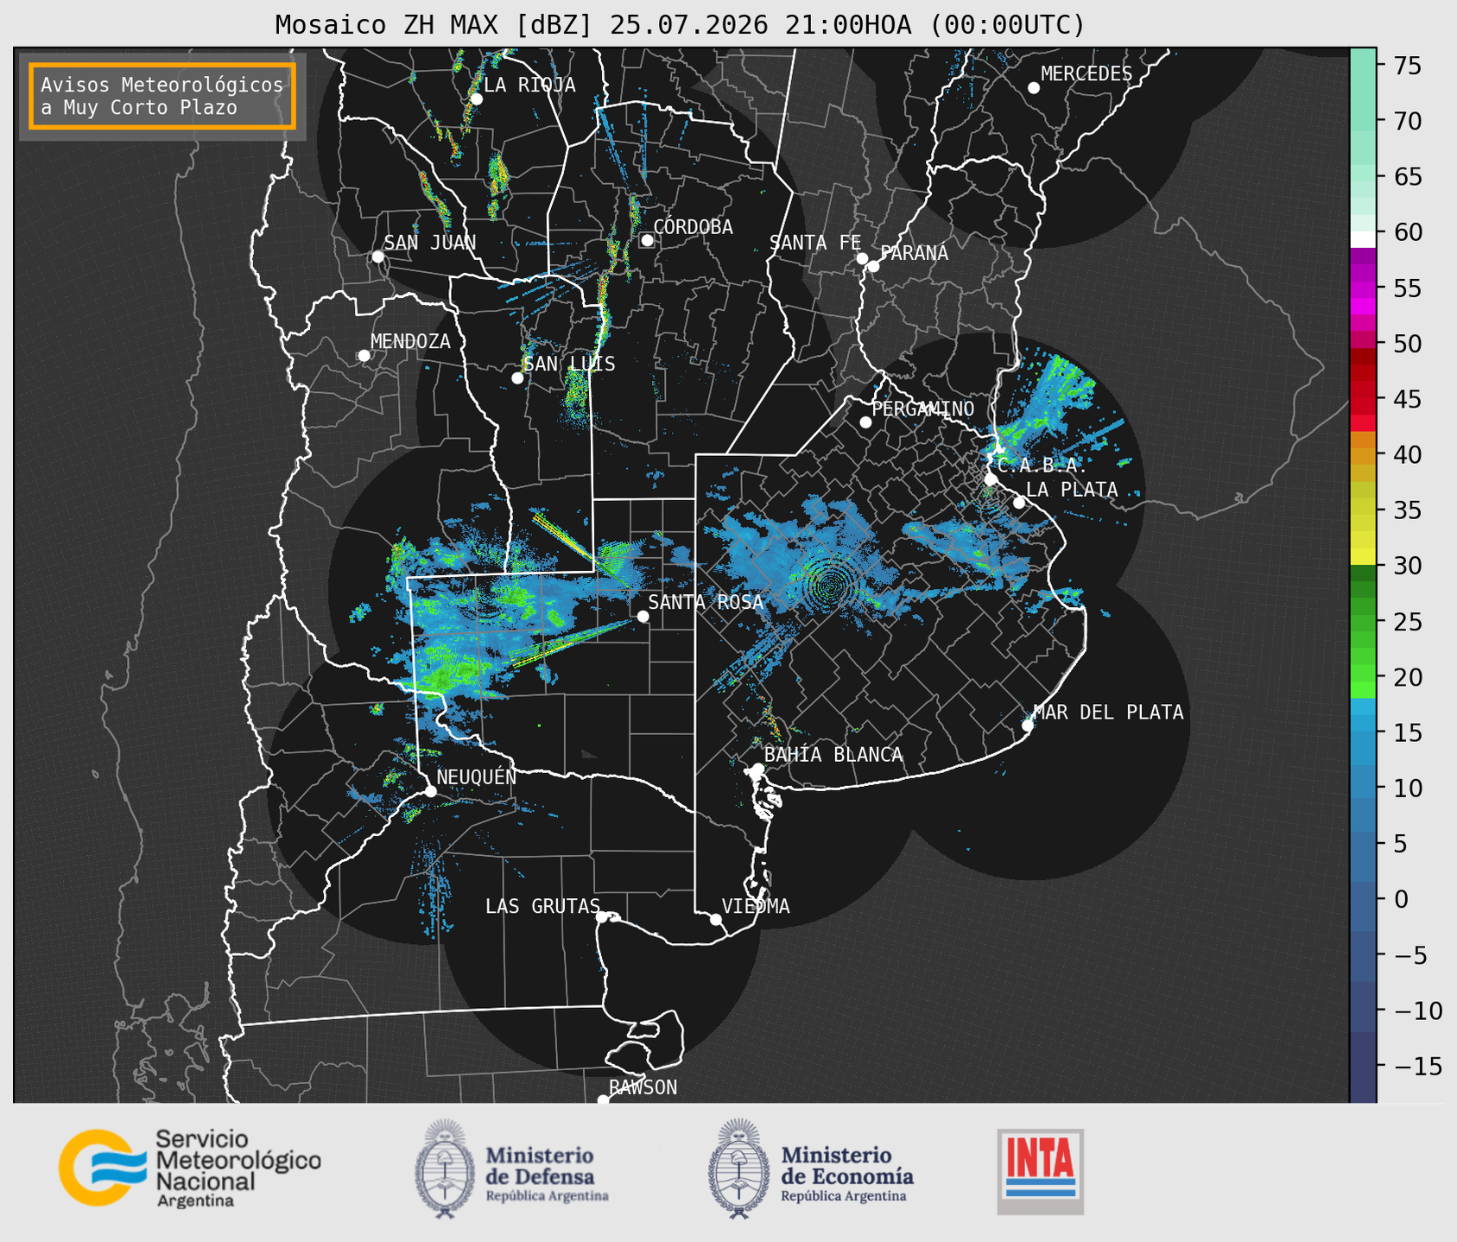Click the Mar del Plata marker dot
The height and width of the screenshot is (1242, 1457).
click(1027, 725)
